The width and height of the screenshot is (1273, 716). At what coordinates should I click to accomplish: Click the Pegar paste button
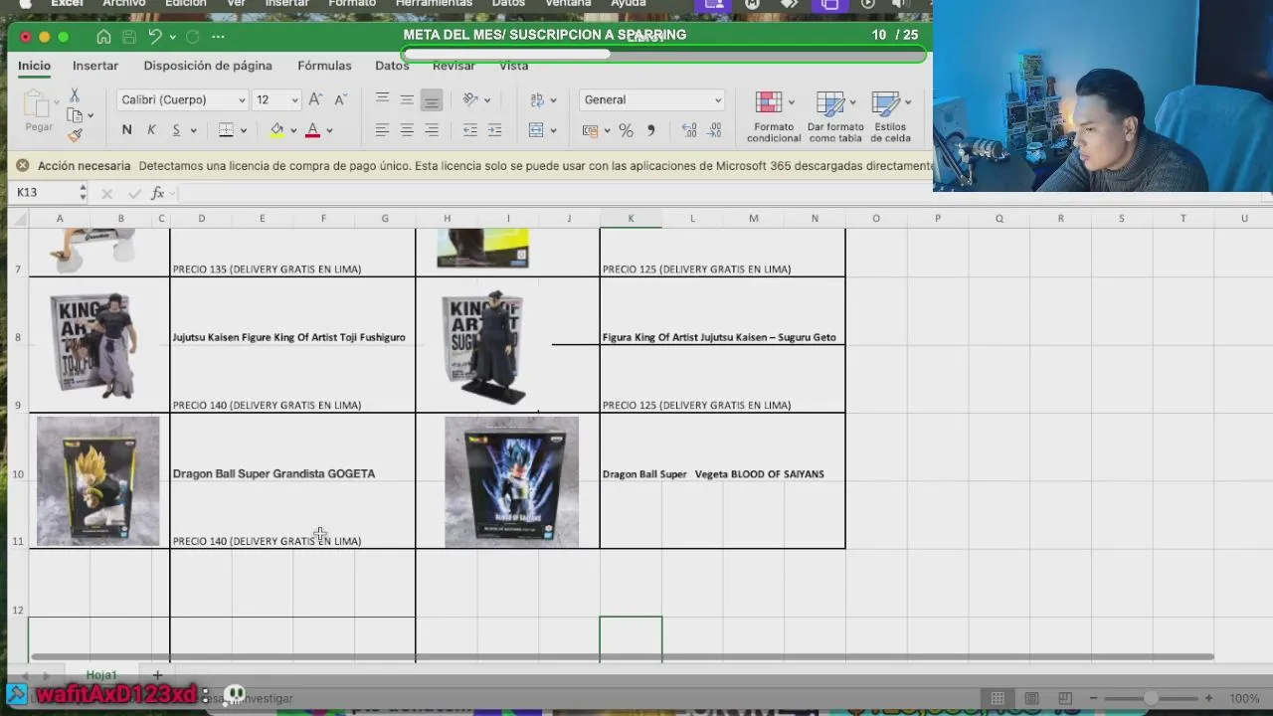pos(39,110)
